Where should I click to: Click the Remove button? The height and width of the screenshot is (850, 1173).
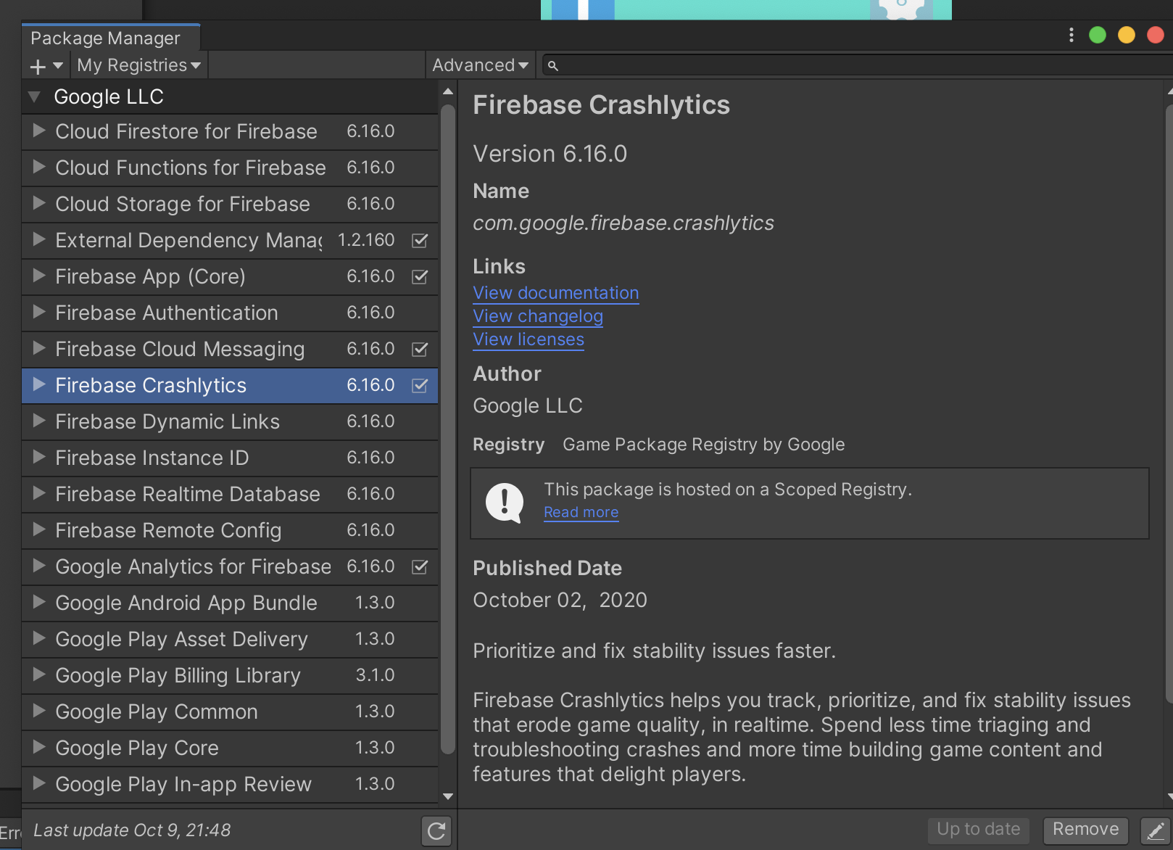pyautogui.click(x=1085, y=829)
